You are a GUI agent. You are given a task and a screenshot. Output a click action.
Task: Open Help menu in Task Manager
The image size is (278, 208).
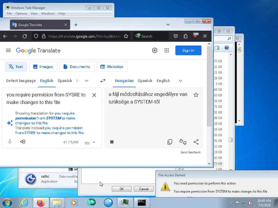tap(62, 14)
